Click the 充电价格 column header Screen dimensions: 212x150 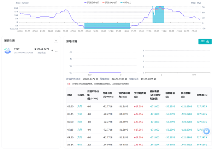(x=108, y=95)
